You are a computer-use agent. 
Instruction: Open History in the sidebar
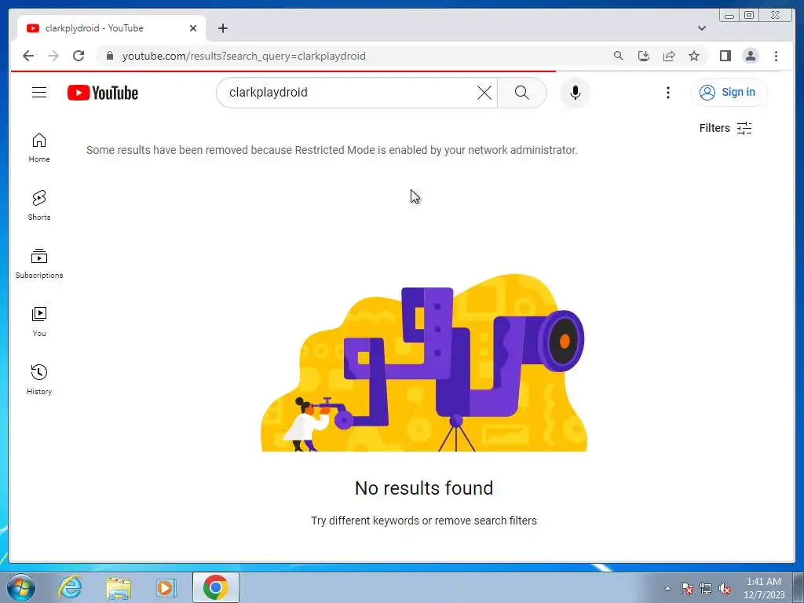click(39, 380)
